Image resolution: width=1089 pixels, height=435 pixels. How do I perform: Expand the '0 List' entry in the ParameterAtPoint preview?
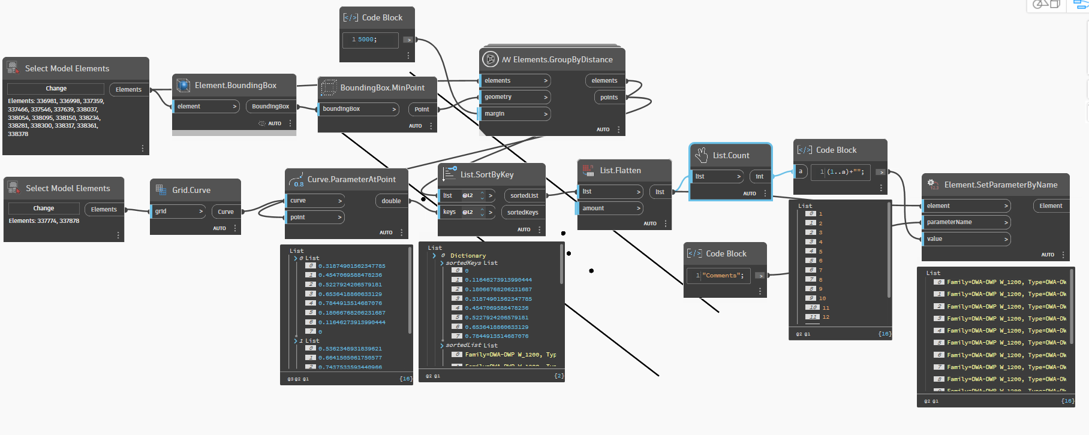pos(296,258)
